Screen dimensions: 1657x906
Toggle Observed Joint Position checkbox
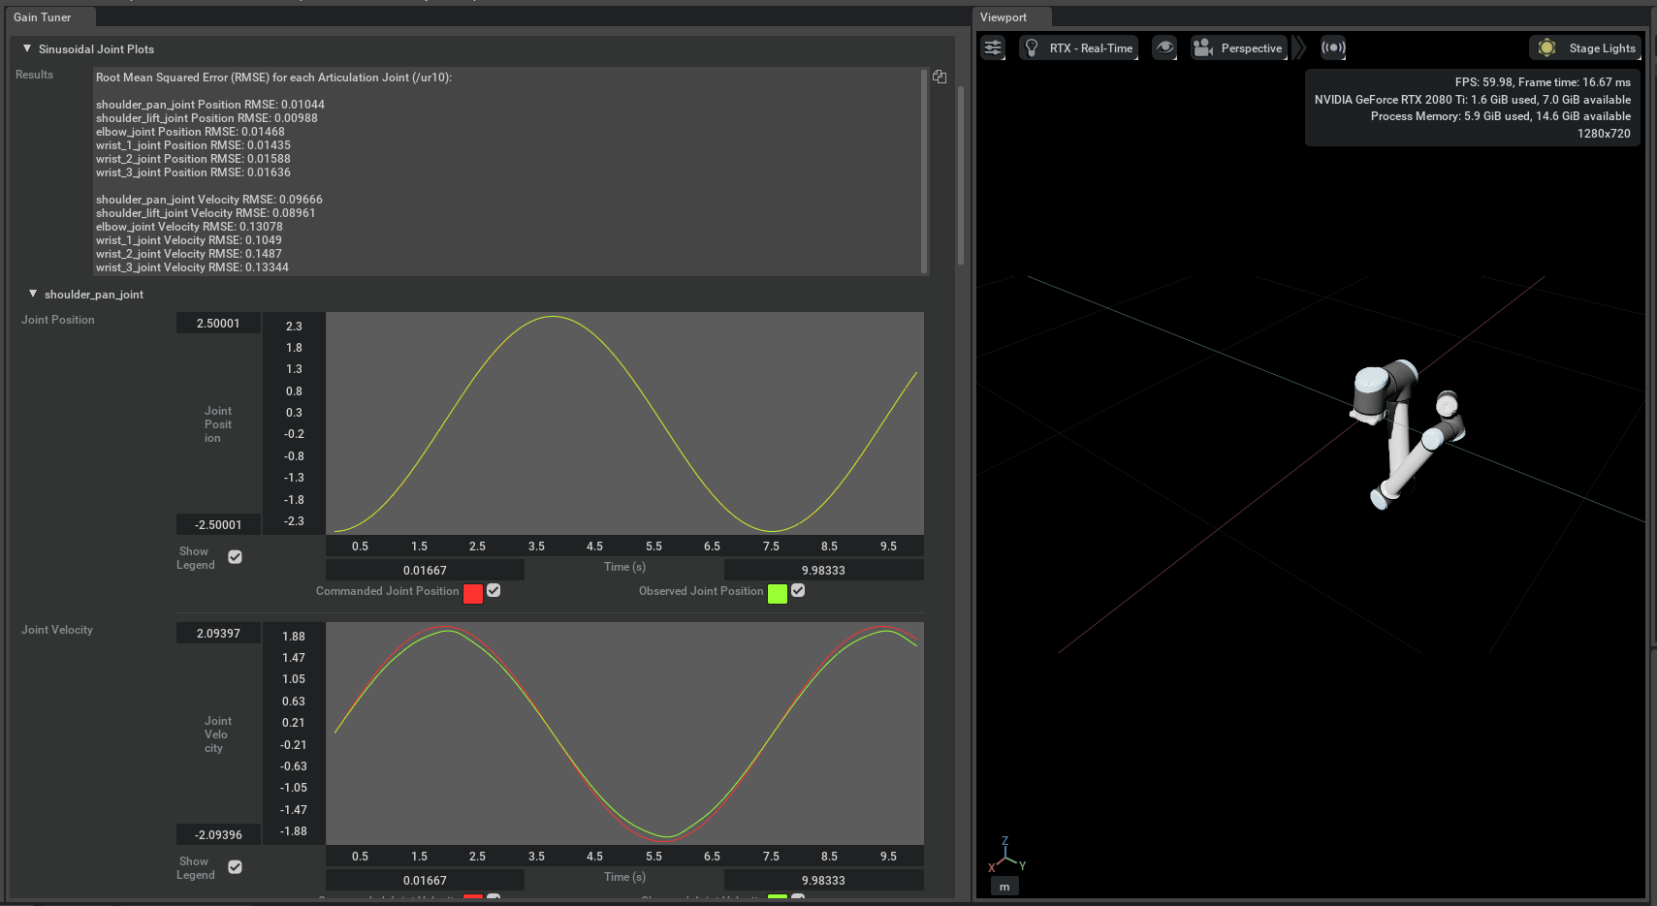798,591
